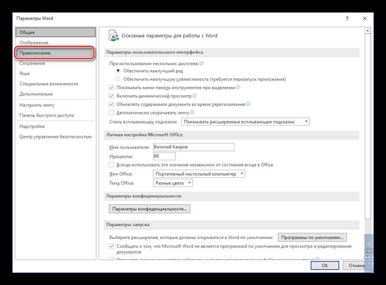
Task: Click info icon beside динамический просмотр
Action: point(195,95)
